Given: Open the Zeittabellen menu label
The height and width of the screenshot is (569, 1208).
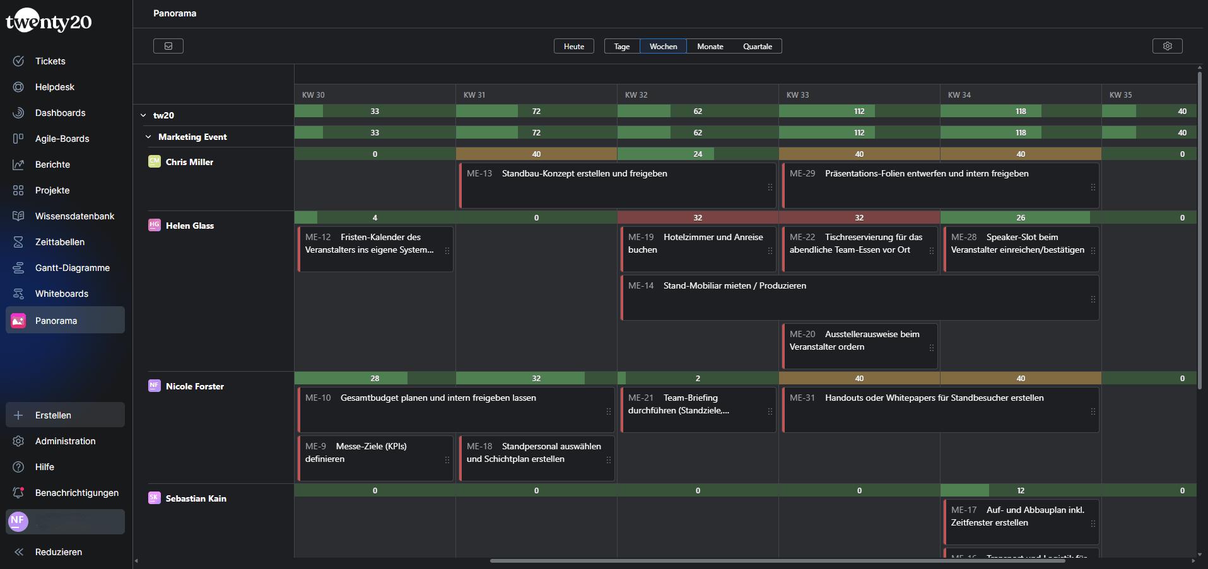Looking at the screenshot, I should point(60,242).
